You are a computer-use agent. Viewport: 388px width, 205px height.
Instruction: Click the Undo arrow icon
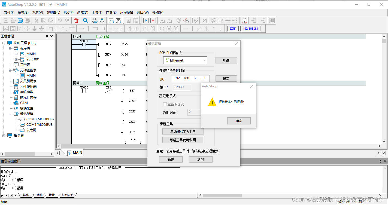point(60,20)
